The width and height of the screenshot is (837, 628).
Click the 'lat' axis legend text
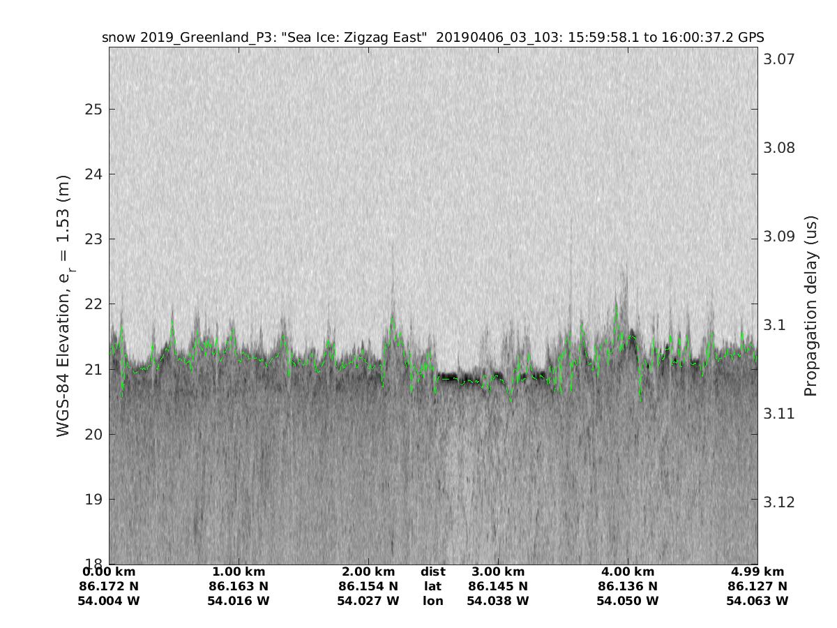(432, 587)
